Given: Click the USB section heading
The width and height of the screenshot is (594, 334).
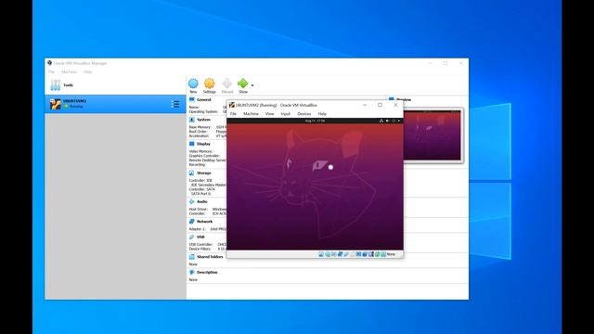Looking at the screenshot, I should tap(200, 238).
